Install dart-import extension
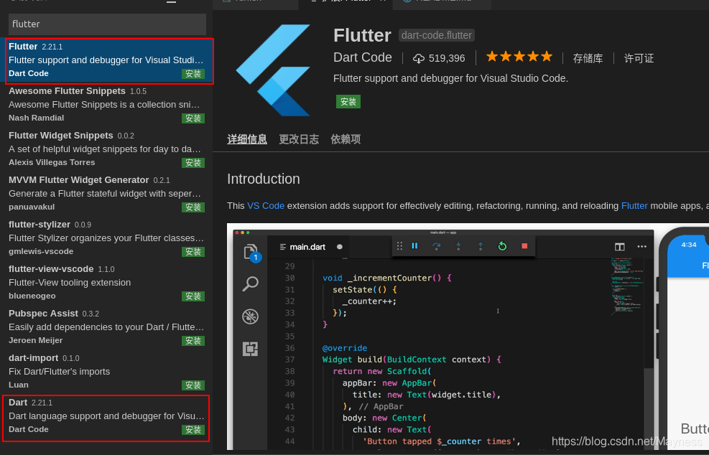The width and height of the screenshot is (709, 455). [193, 385]
